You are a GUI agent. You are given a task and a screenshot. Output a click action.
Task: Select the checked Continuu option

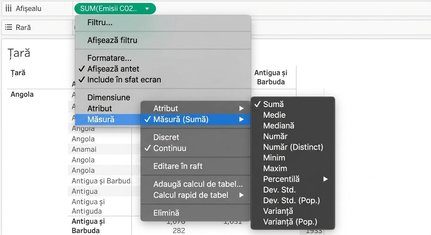point(196,148)
